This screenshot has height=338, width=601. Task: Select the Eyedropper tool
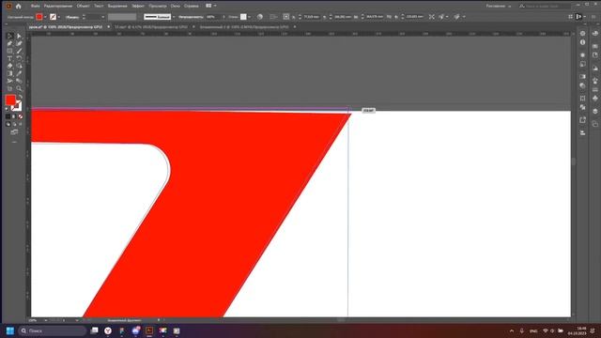coord(19,73)
